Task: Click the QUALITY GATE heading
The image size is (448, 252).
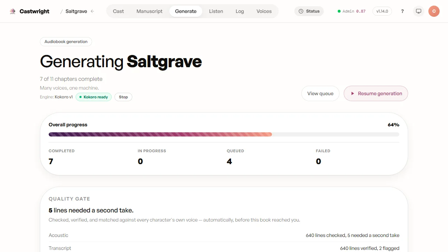Action: click(69, 199)
